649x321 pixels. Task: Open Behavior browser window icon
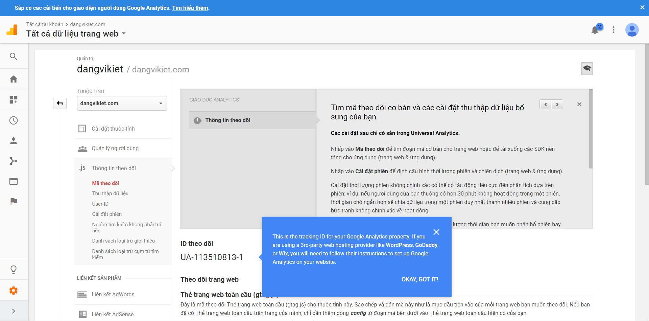[14, 181]
